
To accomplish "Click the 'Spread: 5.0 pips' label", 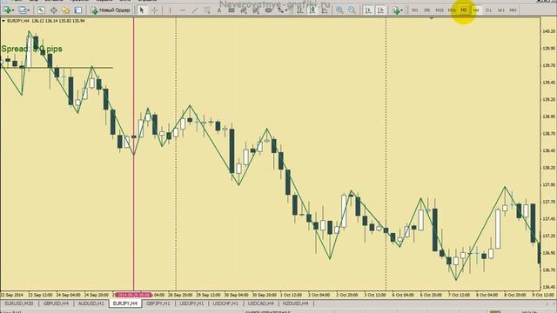I will [31, 49].
